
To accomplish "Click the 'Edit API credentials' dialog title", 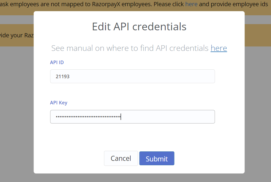I will (139, 26).
